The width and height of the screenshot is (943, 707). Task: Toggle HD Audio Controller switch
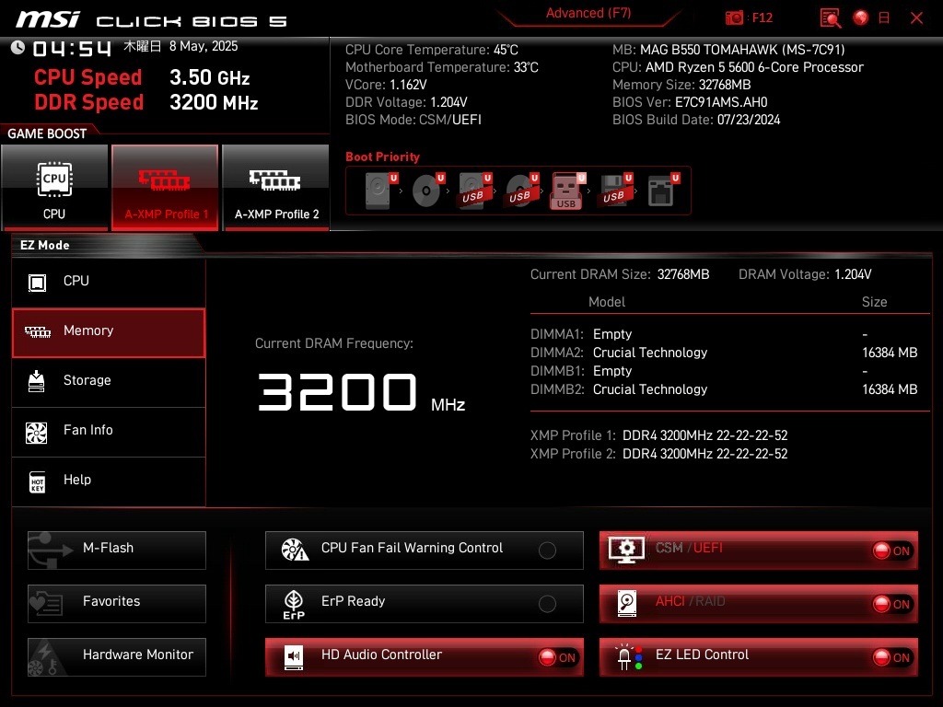pos(559,657)
